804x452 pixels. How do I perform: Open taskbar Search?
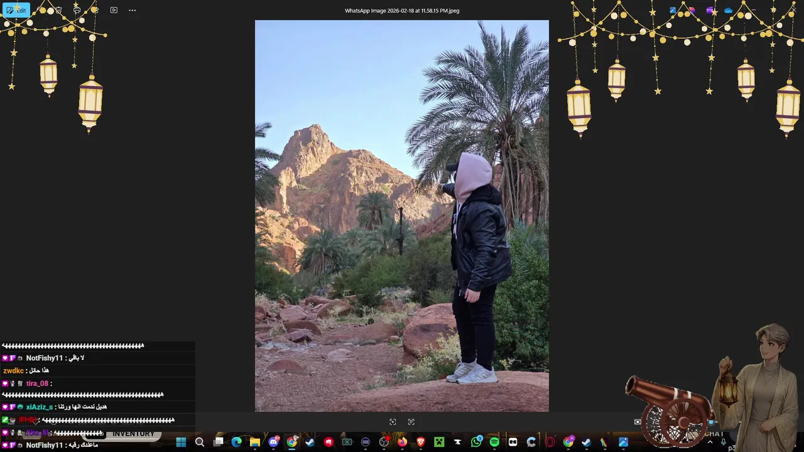(x=200, y=442)
